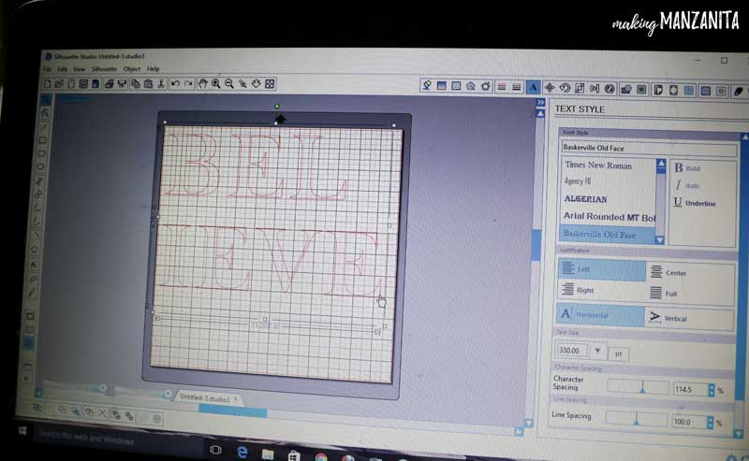Toggle Italic text style
This screenshot has height=461, width=749.
click(x=687, y=186)
